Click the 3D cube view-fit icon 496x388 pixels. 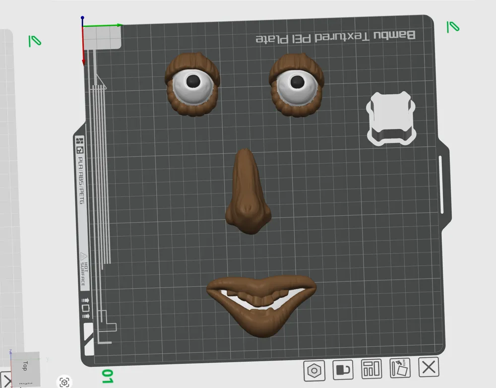point(64,383)
